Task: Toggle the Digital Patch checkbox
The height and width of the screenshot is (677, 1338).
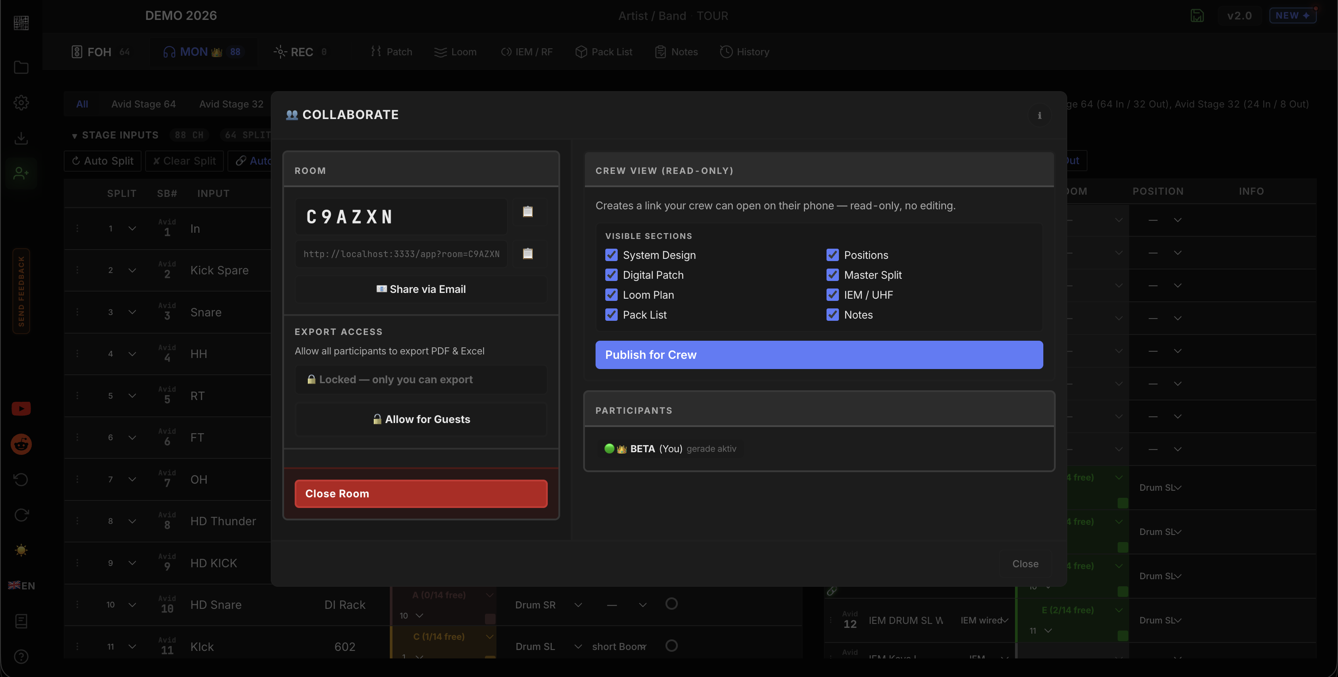Action: tap(611, 275)
